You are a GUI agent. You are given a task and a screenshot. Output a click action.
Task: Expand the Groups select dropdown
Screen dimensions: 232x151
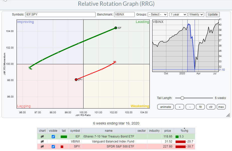pos(158,14)
